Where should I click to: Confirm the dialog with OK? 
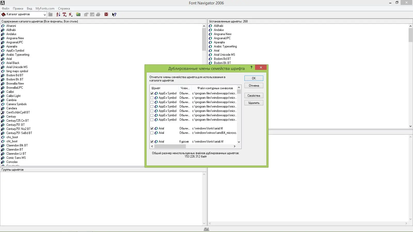254,78
